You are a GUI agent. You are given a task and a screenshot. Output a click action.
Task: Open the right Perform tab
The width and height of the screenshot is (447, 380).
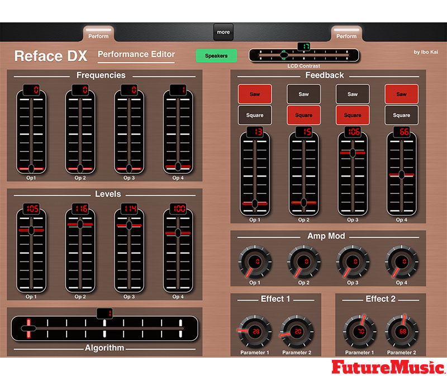(x=346, y=34)
